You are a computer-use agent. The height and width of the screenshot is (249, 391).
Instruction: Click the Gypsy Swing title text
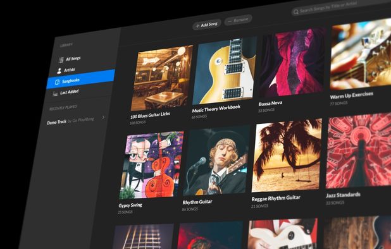[130, 205]
